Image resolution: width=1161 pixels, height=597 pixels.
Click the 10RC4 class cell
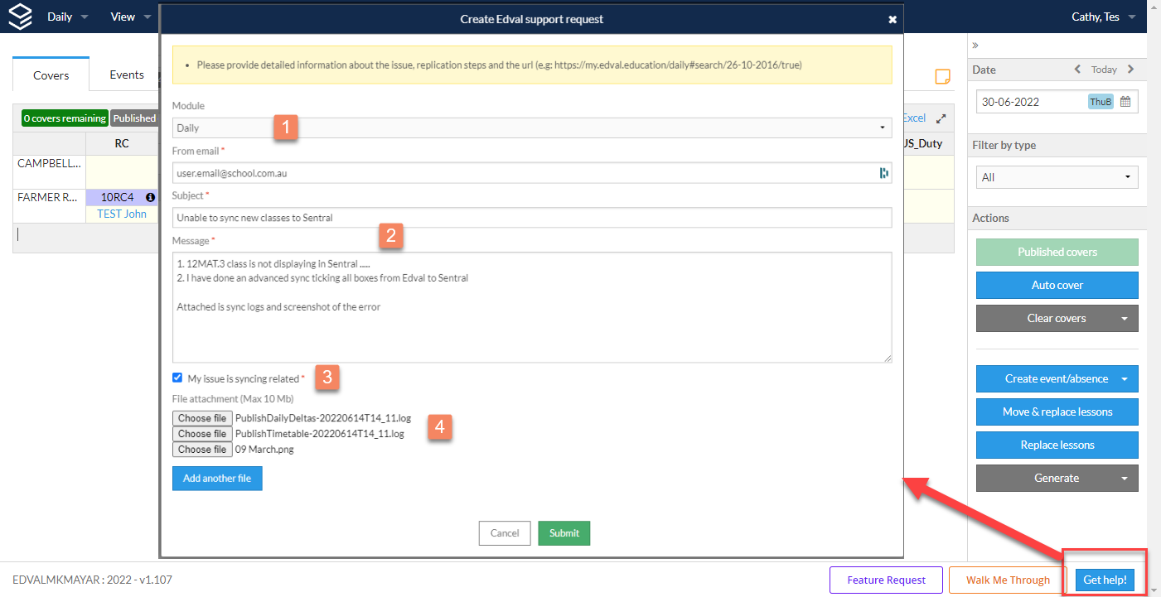click(122, 198)
